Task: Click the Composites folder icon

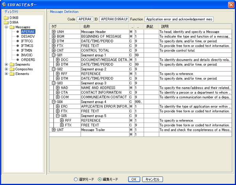Action: point(12,69)
